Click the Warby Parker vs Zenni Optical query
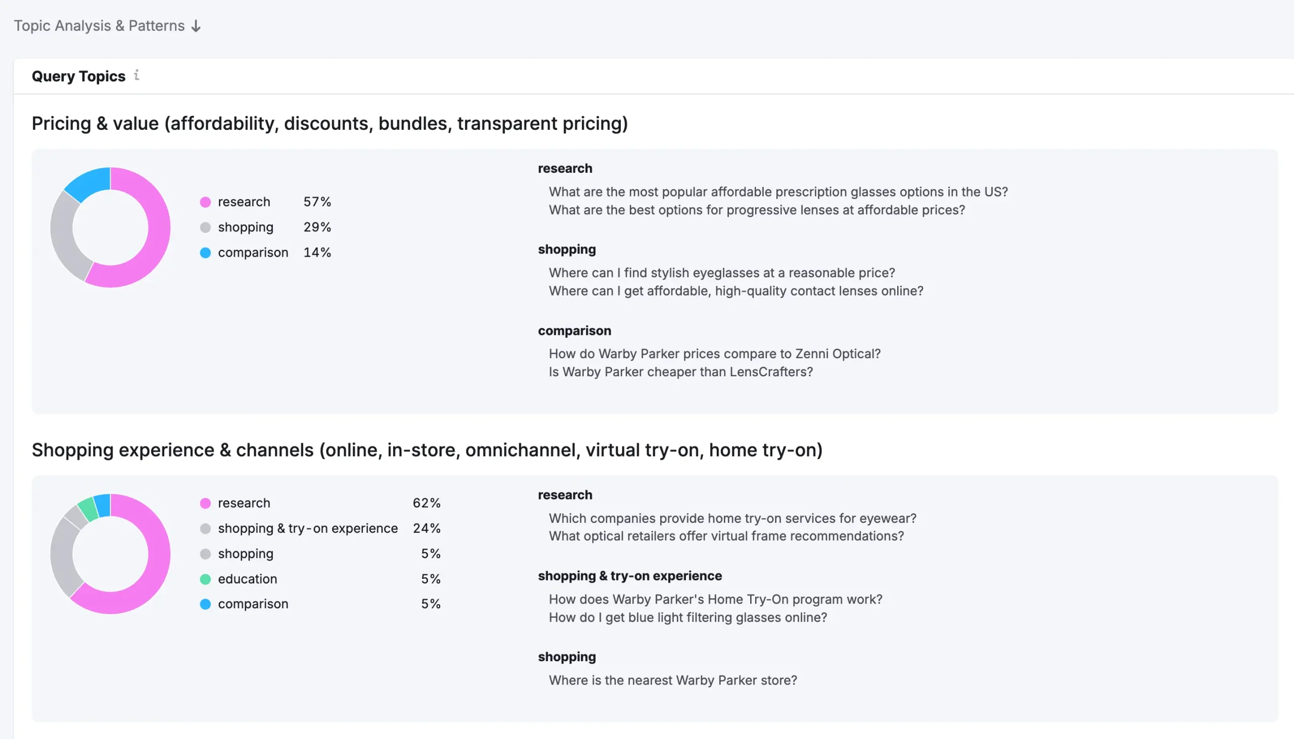Screen dimensions: 1294x739 (714, 354)
